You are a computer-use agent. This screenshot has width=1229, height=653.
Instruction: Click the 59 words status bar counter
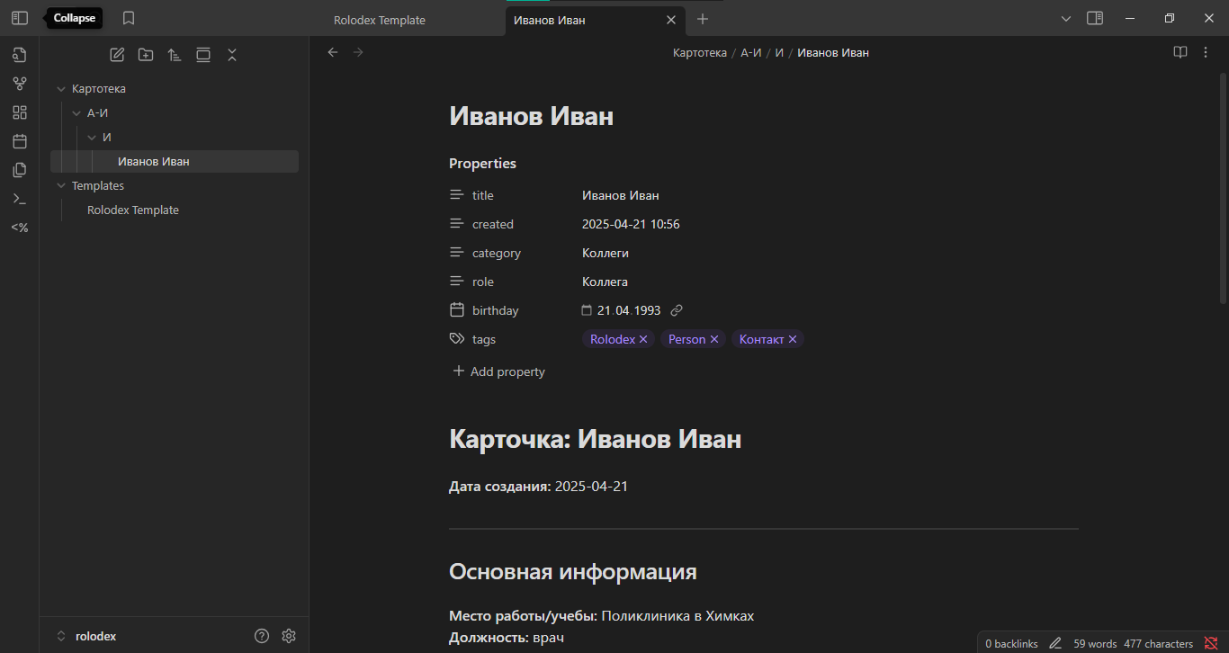pos(1095,644)
